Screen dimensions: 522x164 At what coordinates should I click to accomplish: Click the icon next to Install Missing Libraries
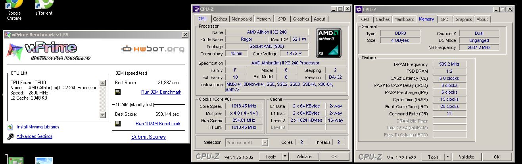(x=10, y=127)
